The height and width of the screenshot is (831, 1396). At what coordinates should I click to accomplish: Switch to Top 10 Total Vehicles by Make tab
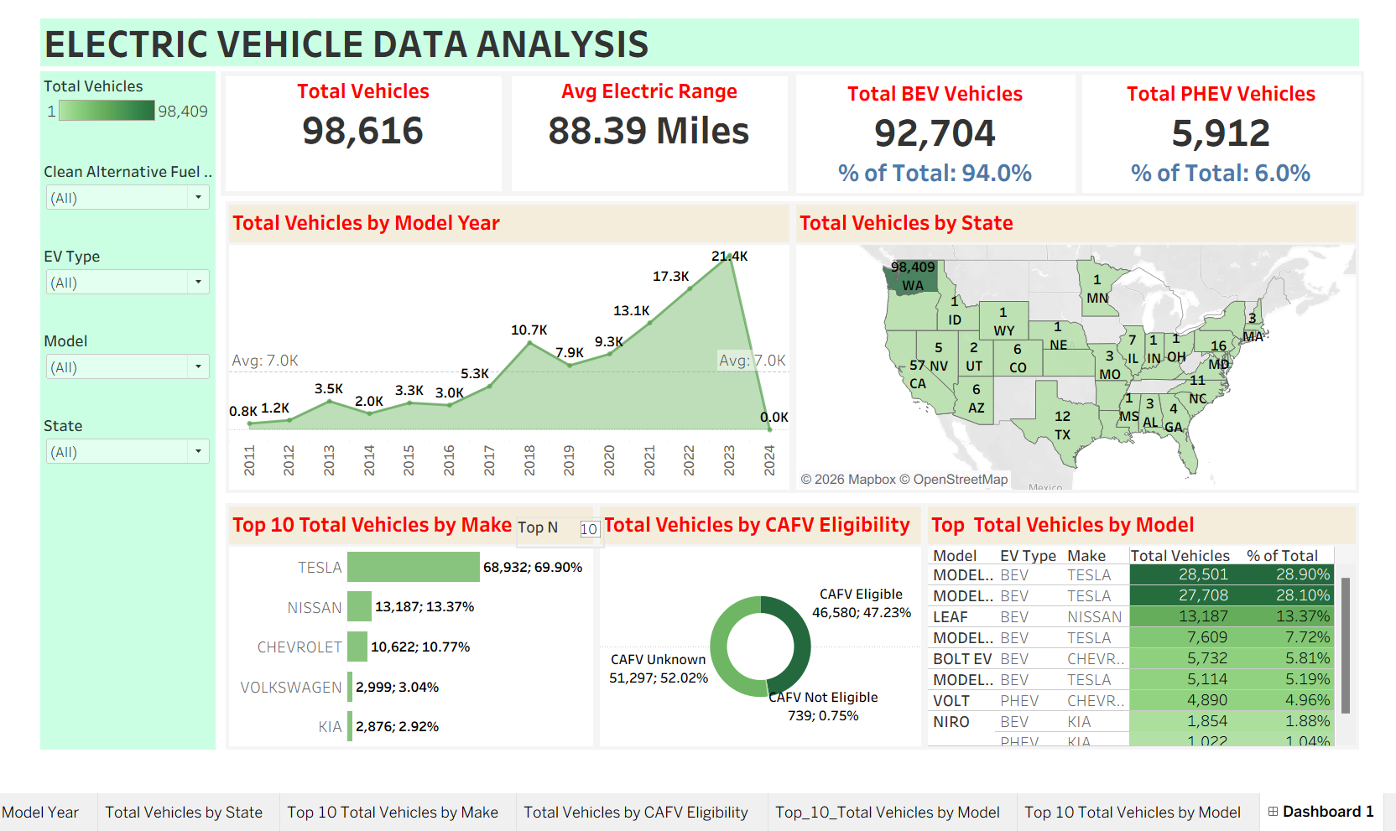(393, 813)
